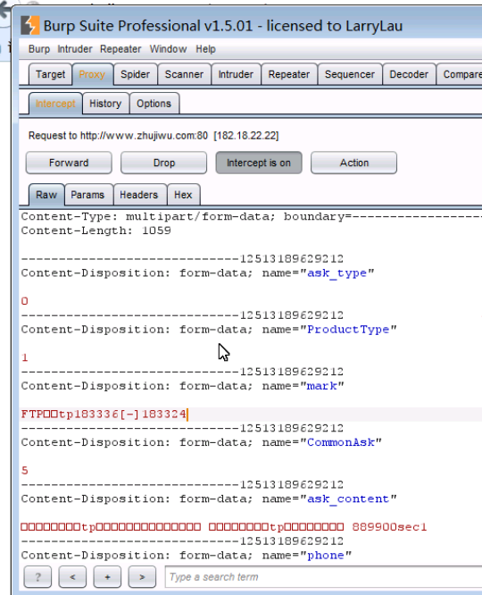The height and width of the screenshot is (595, 482).
Task: Click the 889900sec1 value text
Action: pos(389,527)
